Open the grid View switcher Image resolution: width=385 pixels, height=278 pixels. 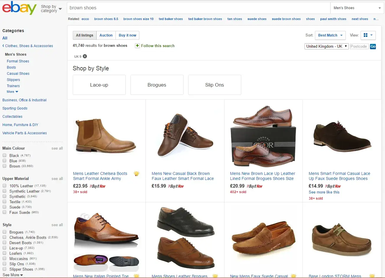[368, 35]
